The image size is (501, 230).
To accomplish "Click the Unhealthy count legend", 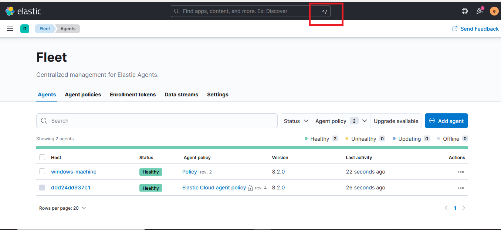I will coord(365,139).
